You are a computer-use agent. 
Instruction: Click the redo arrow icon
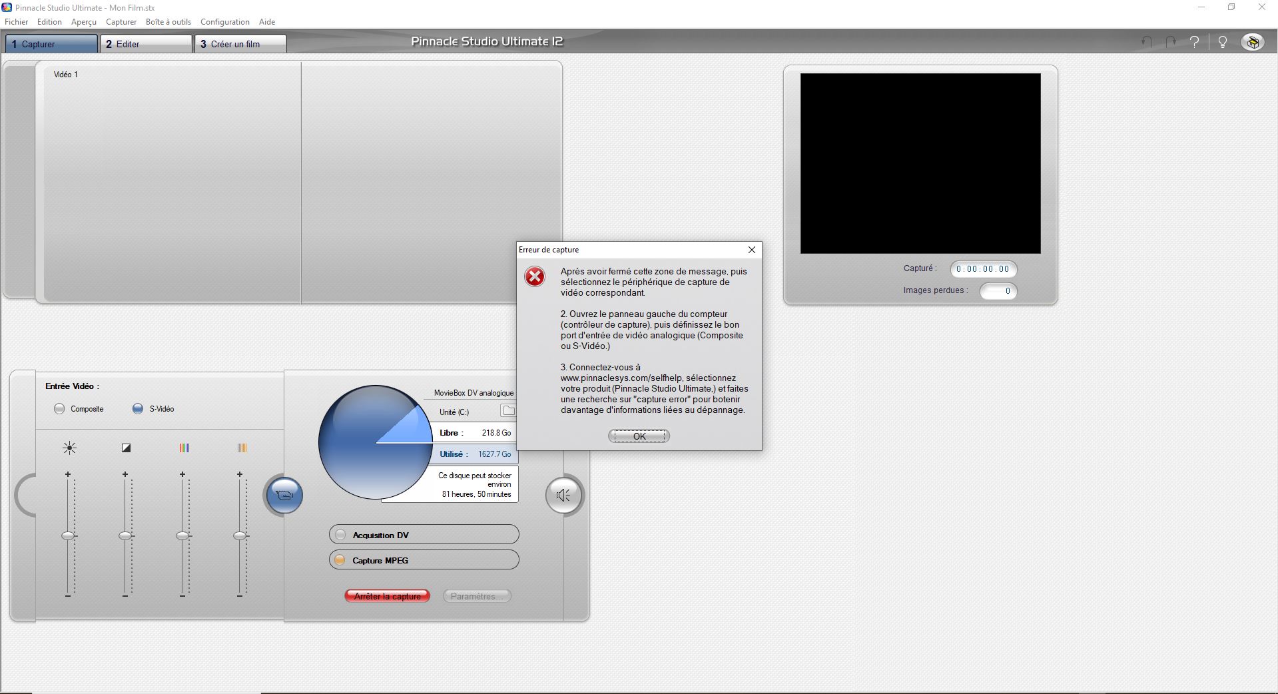[1171, 42]
